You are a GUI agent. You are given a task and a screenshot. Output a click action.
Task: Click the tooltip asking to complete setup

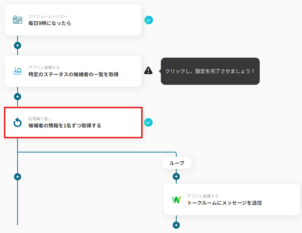pyautogui.click(x=210, y=71)
